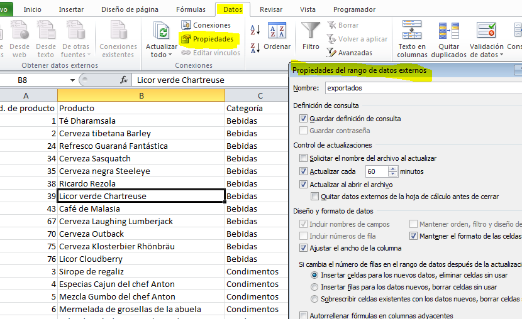
Task: Sort descending Z to A
Action: pyautogui.click(x=255, y=48)
